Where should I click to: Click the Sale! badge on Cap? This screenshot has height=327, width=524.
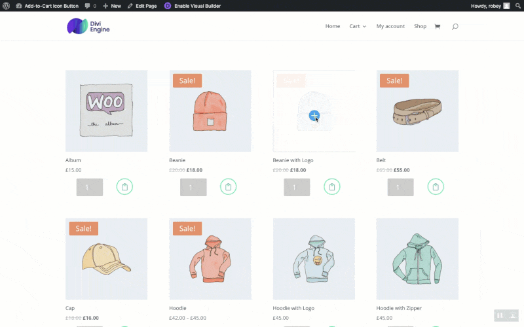[84, 228]
